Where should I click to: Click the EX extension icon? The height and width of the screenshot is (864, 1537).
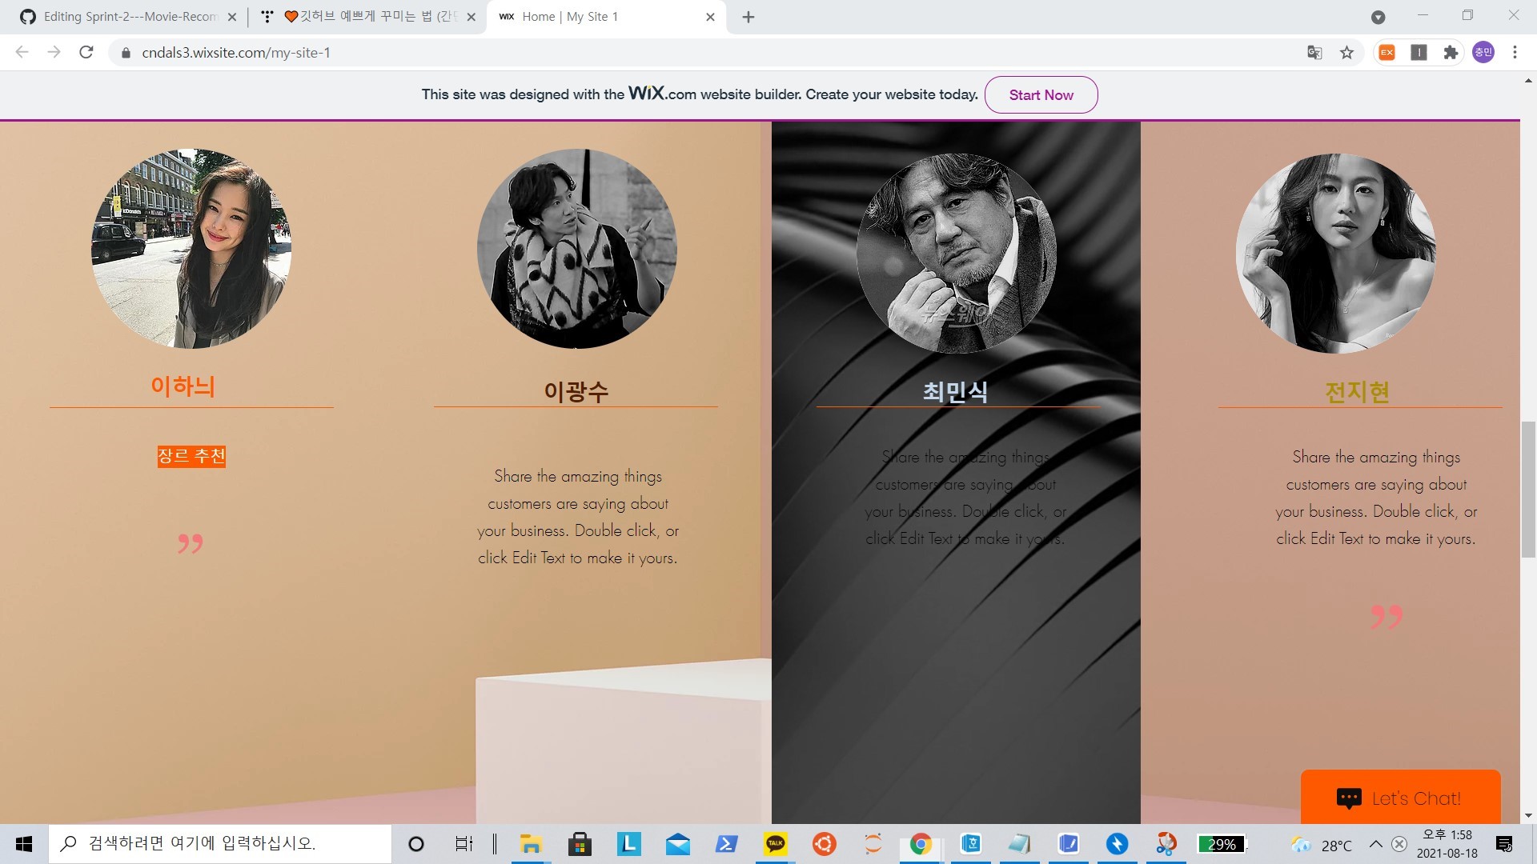click(1387, 52)
